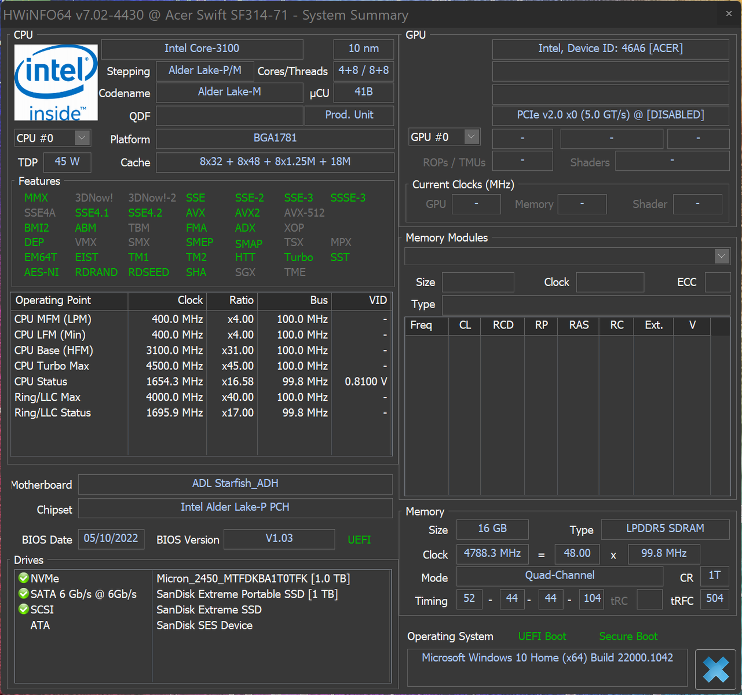
Task: Click the NVMe drive green check icon
Action: [24, 578]
